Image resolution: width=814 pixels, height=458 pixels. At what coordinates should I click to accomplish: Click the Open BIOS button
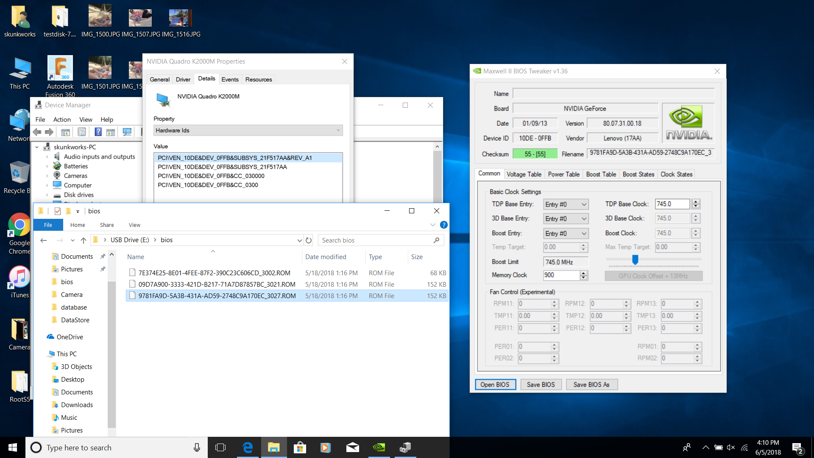495,385
